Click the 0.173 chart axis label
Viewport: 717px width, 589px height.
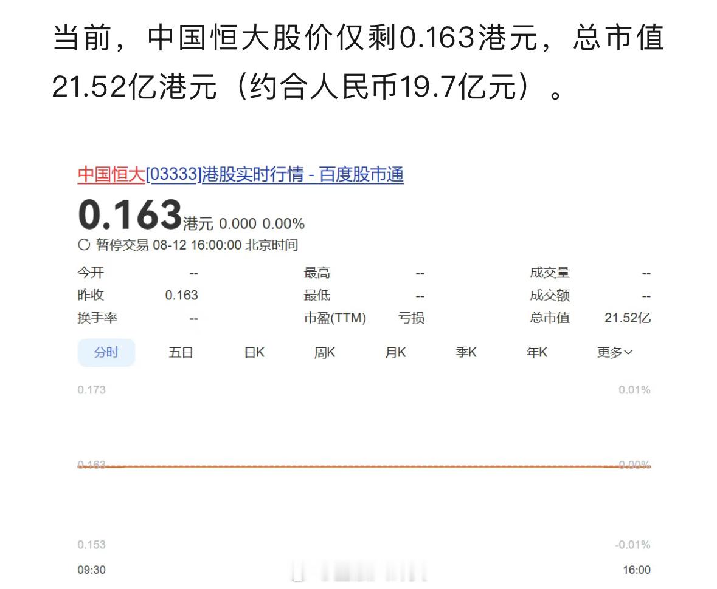tap(91, 390)
